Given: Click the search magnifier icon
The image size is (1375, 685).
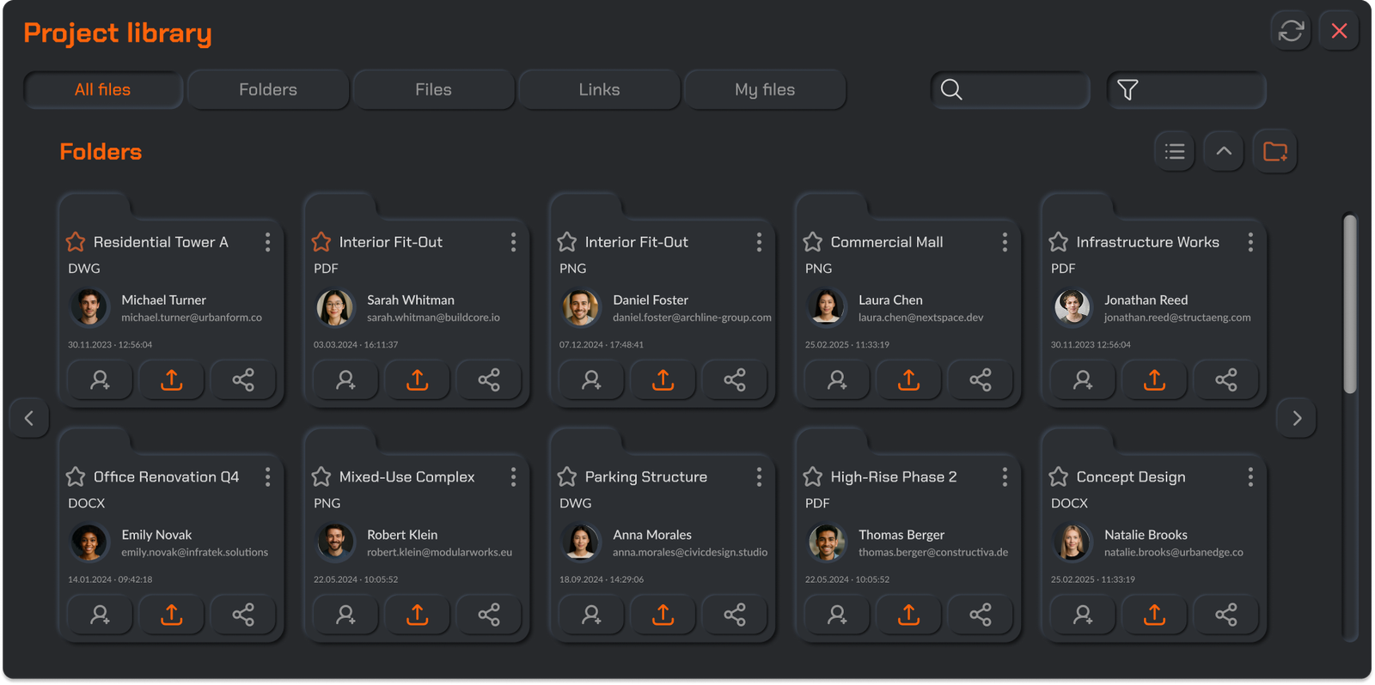Looking at the screenshot, I should [x=951, y=89].
